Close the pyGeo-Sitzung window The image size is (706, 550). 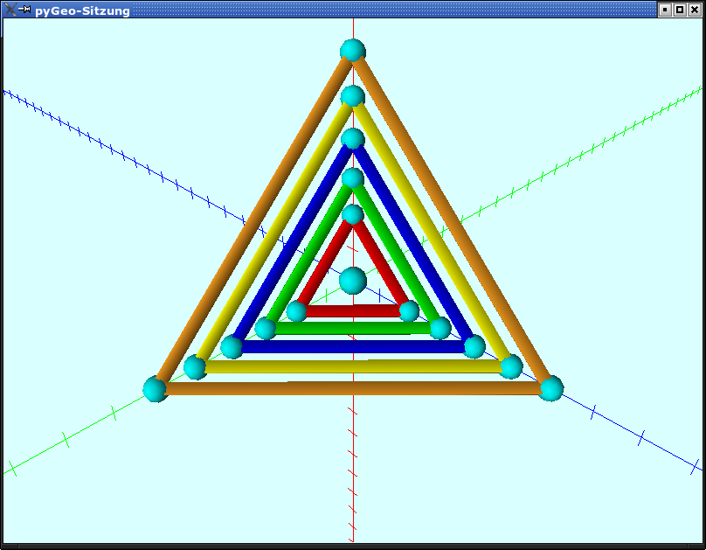click(695, 10)
